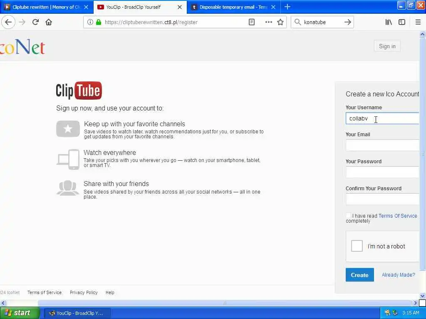Click the forward navigation arrow

click(x=22, y=22)
